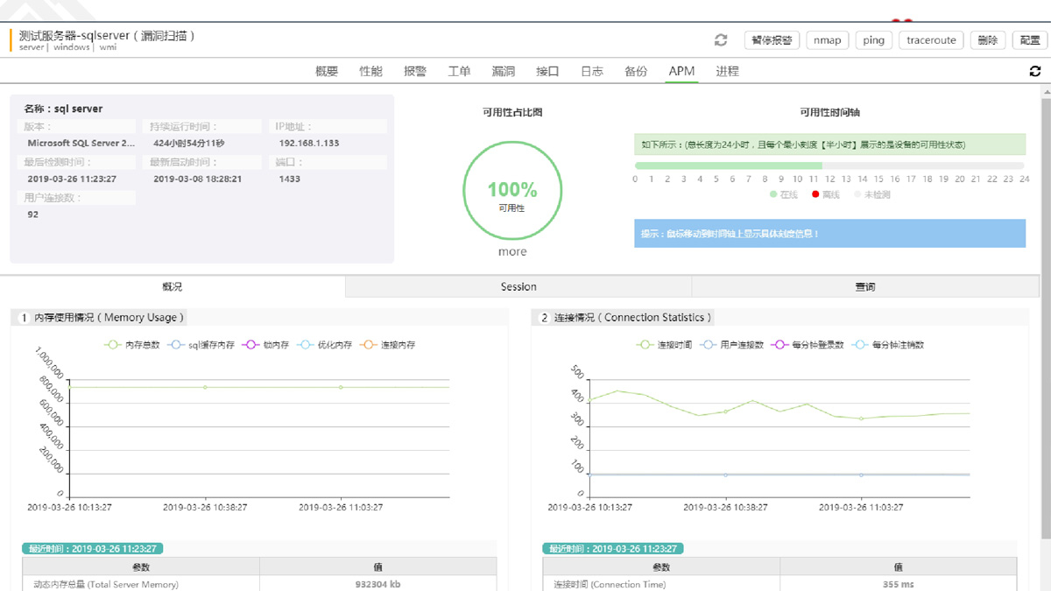Click the gray refresh icon beside 暂停报警
The image size is (1051, 591).
[721, 40]
